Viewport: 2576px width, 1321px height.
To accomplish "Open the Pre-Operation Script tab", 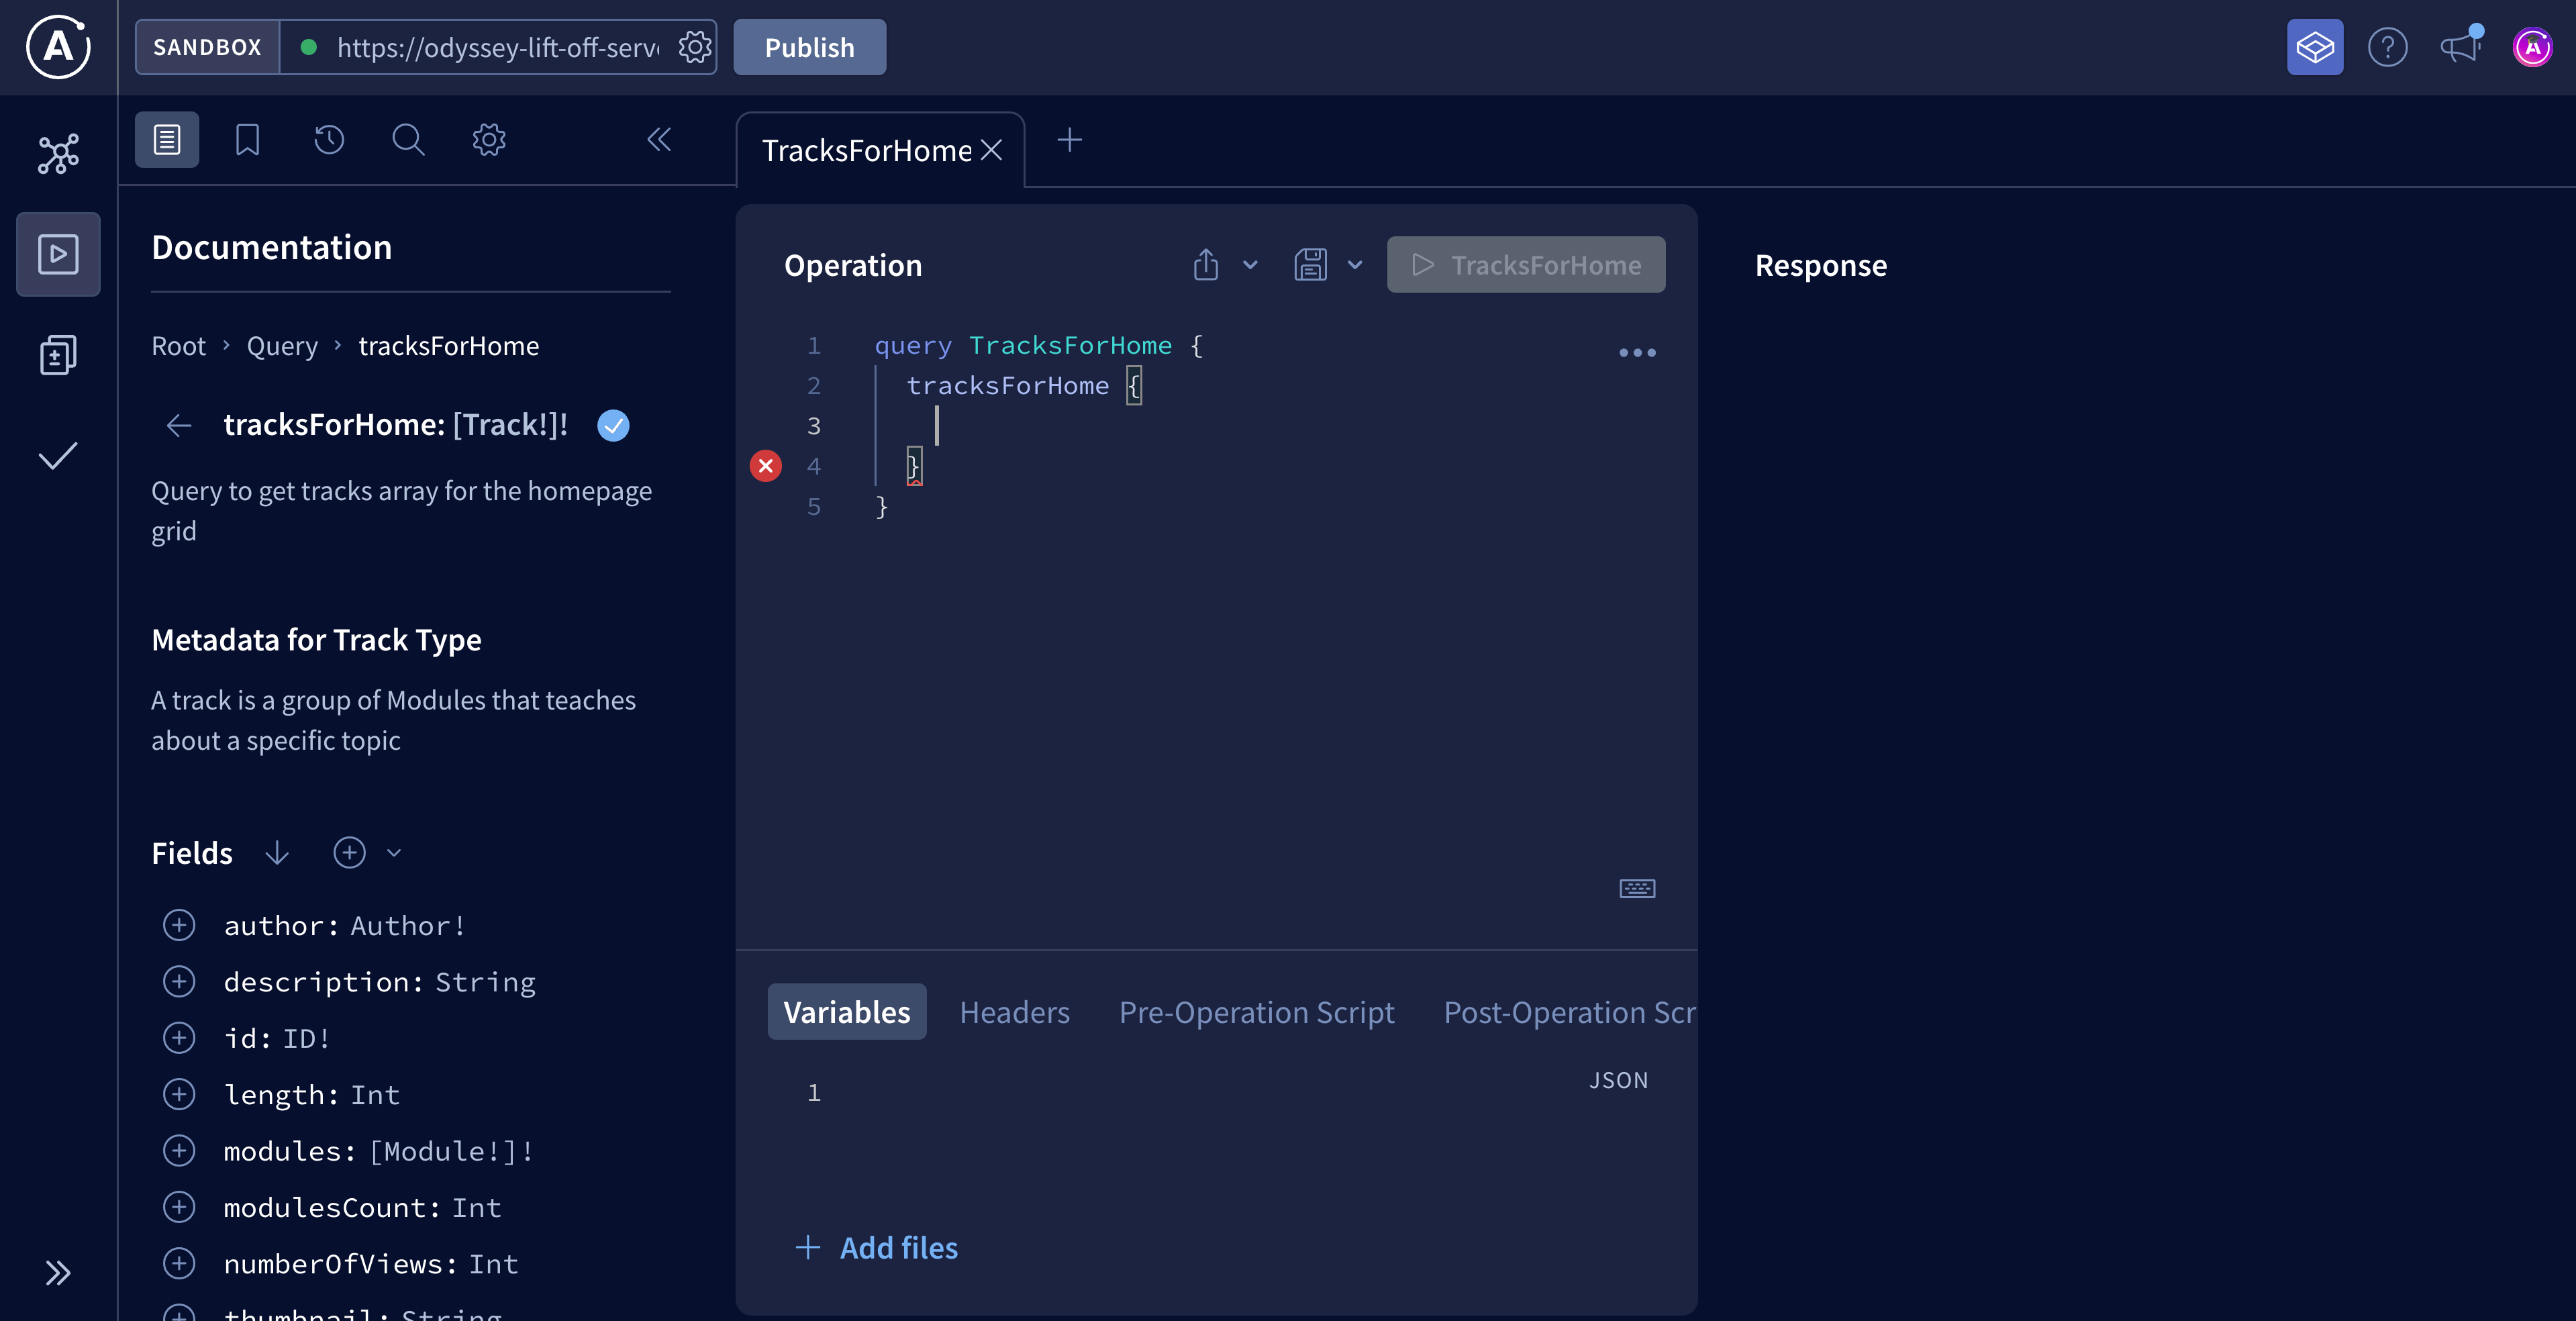I will tap(1256, 1012).
